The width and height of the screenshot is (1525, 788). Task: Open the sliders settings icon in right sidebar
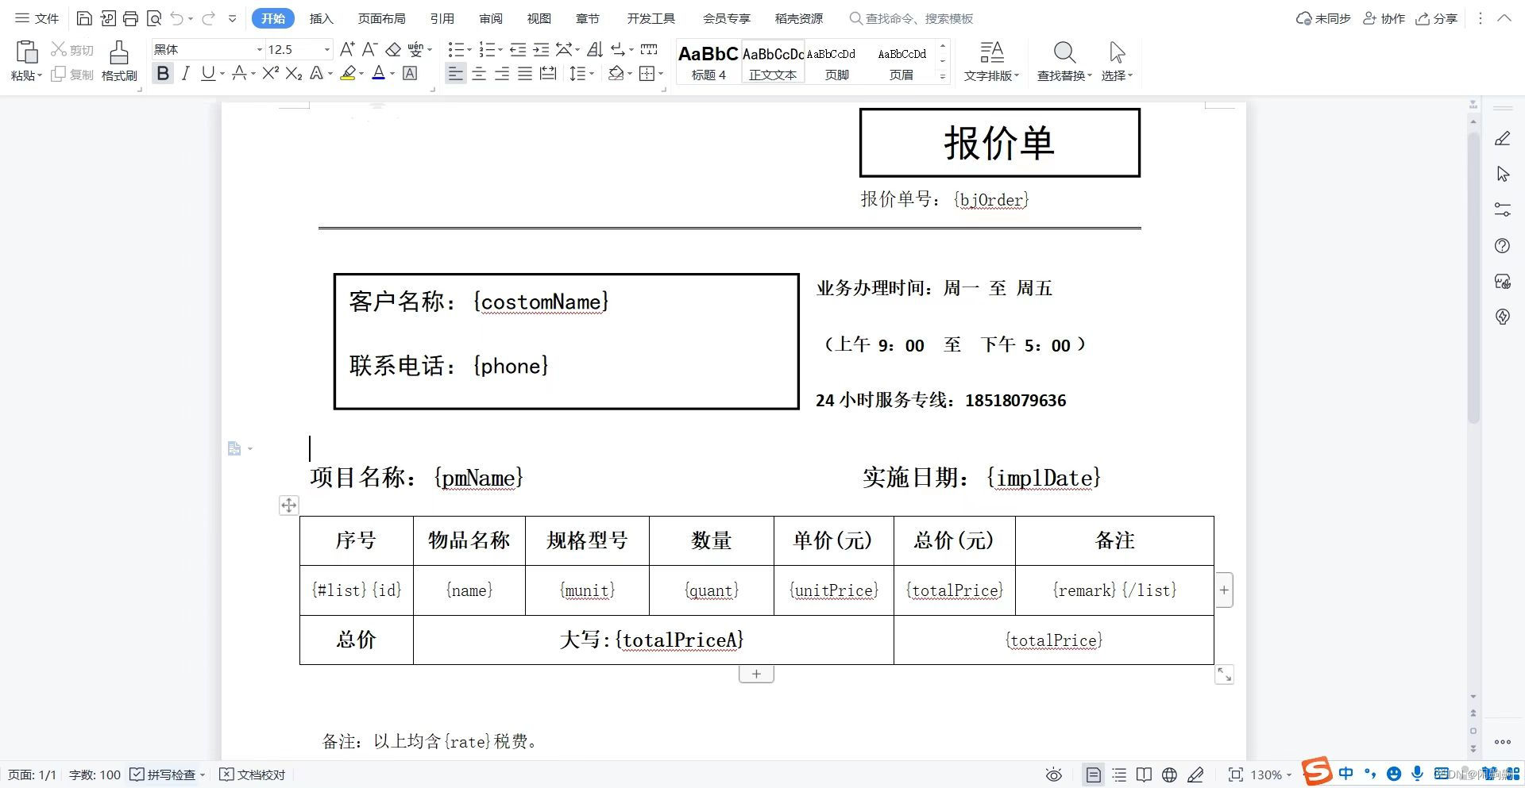1502,209
